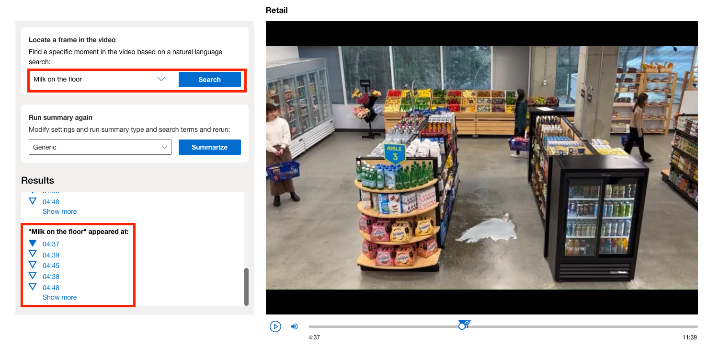Click the Search button
Viewport: 707px width, 349px height.
click(209, 79)
